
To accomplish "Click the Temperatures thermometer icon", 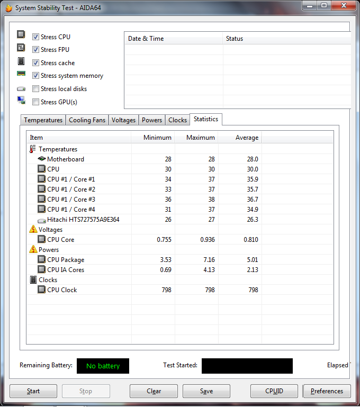I will point(33,149).
